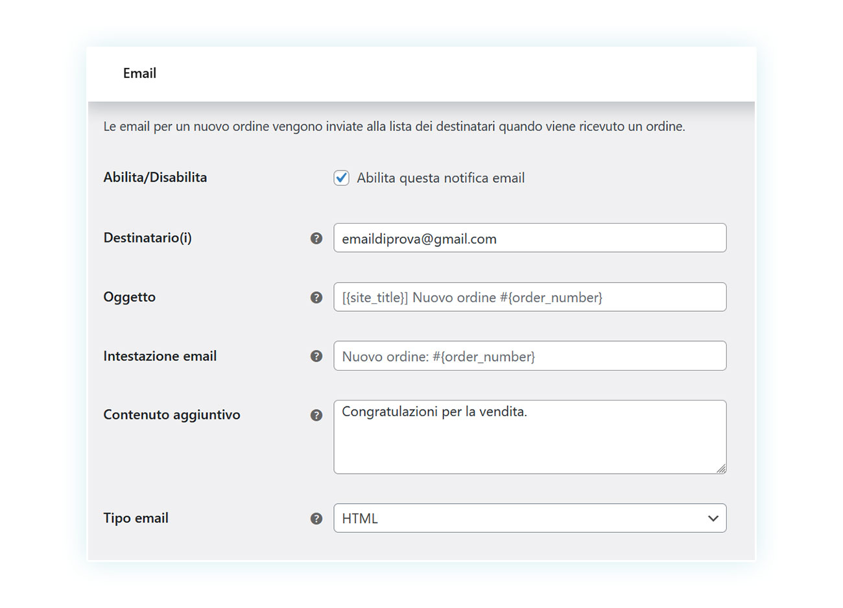Focus the Contenuto aggiuntivo text area
843x608 pixels.
(x=530, y=437)
